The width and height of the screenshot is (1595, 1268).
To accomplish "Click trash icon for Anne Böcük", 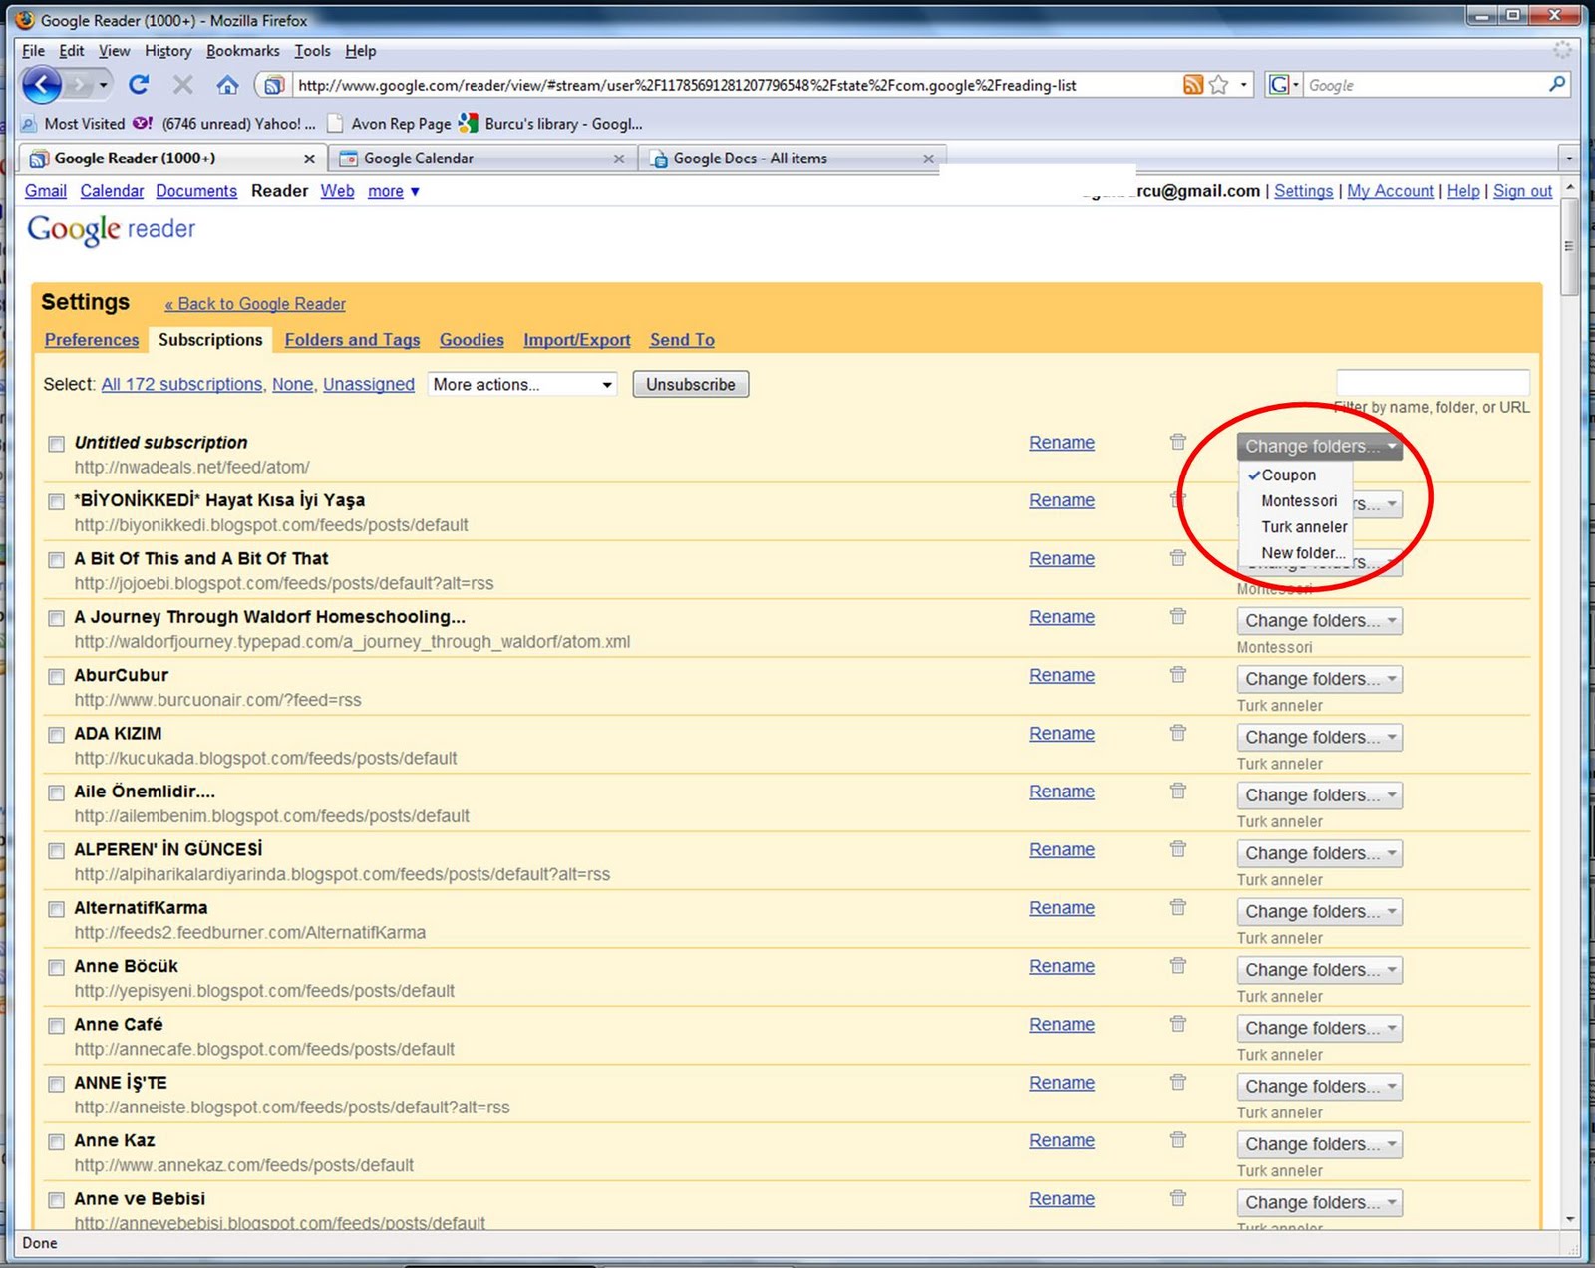I will (1178, 965).
